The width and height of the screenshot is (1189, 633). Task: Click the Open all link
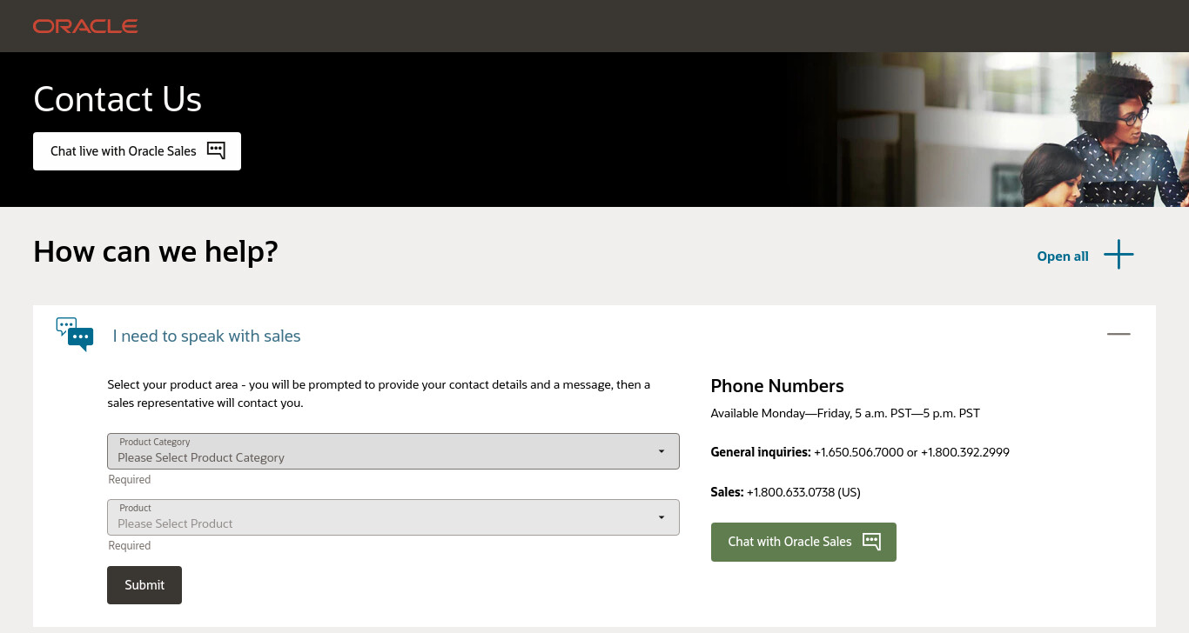pyautogui.click(x=1063, y=257)
